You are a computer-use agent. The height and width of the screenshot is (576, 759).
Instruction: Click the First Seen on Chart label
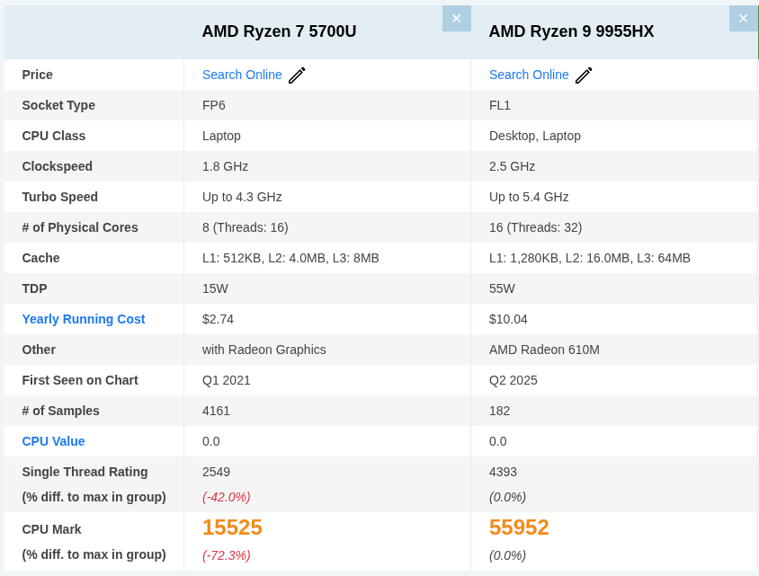click(x=80, y=380)
